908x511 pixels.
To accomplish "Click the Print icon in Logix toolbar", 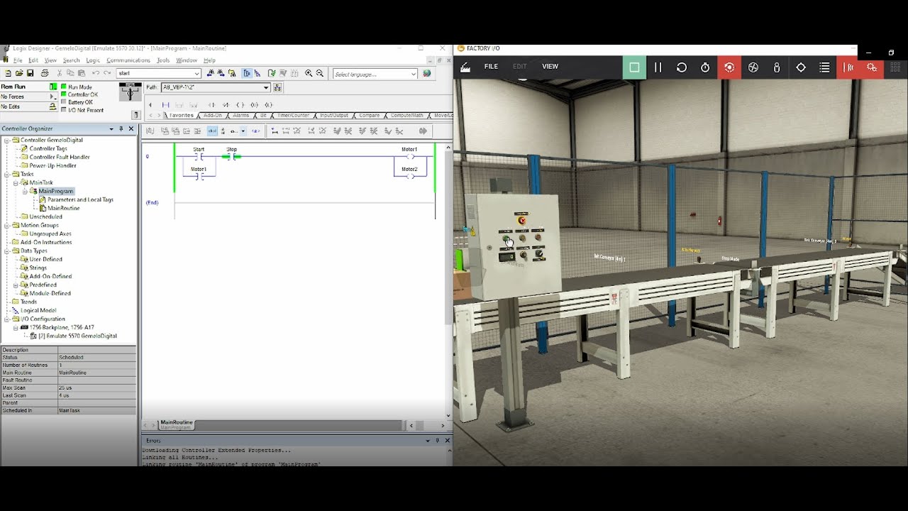I will click(45, 73).
